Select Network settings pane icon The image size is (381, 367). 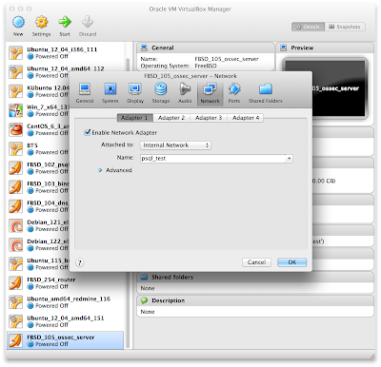tap(210, 89)
